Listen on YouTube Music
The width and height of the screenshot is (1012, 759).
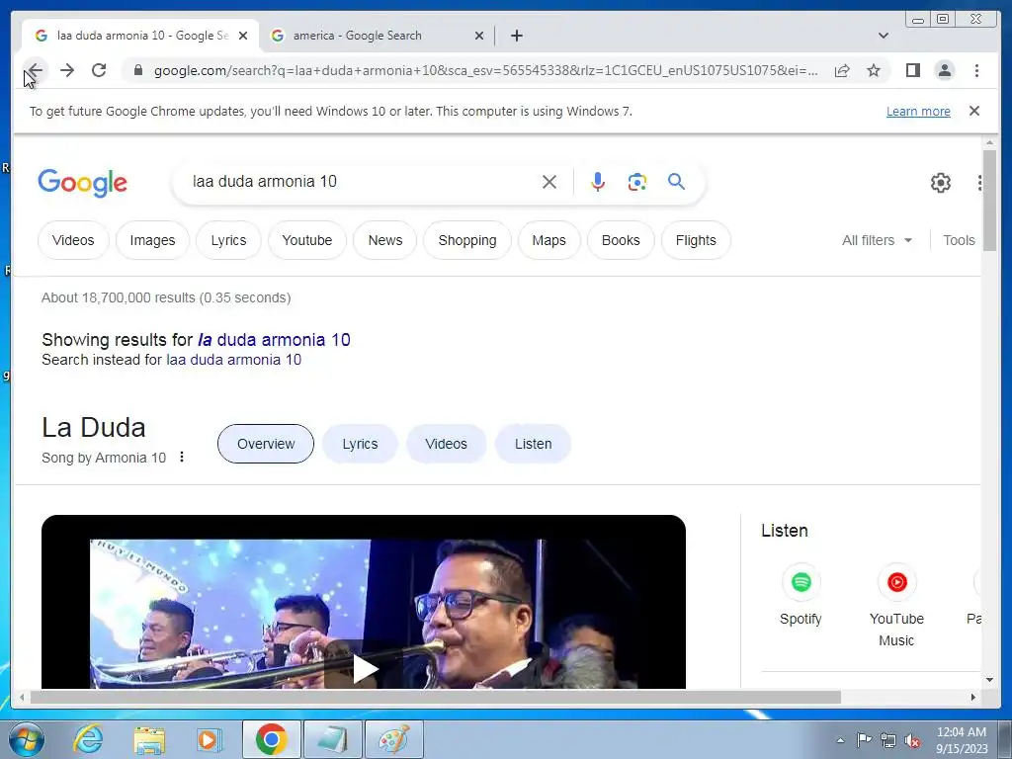[x=896, y=606]
